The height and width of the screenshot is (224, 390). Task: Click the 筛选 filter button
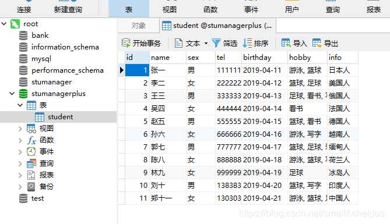[x=225, y=44]
